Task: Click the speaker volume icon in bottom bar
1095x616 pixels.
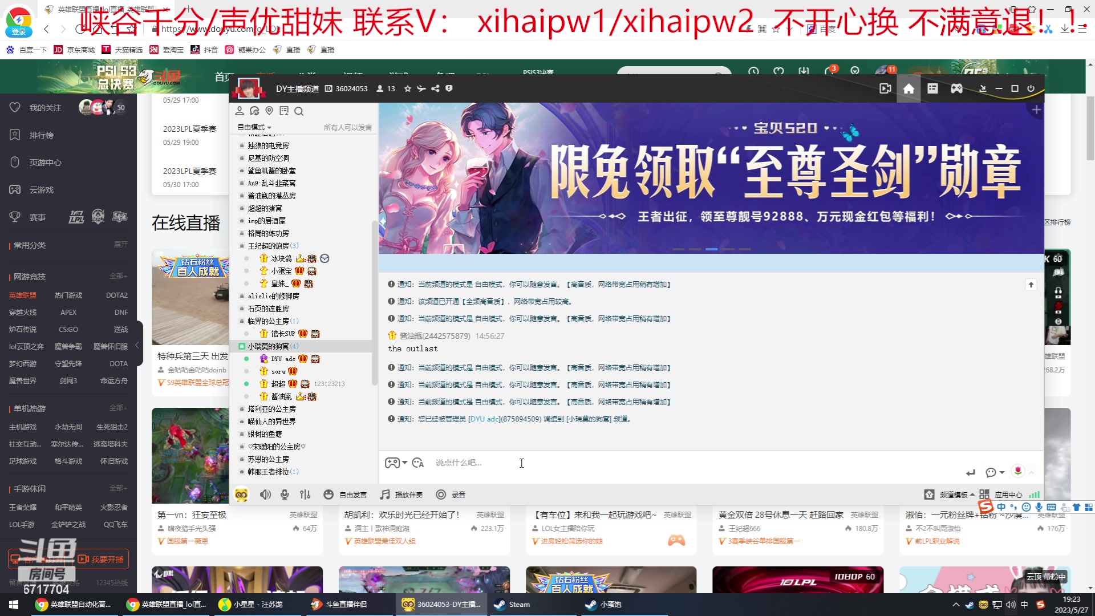Action: click(x=266, y=495)
